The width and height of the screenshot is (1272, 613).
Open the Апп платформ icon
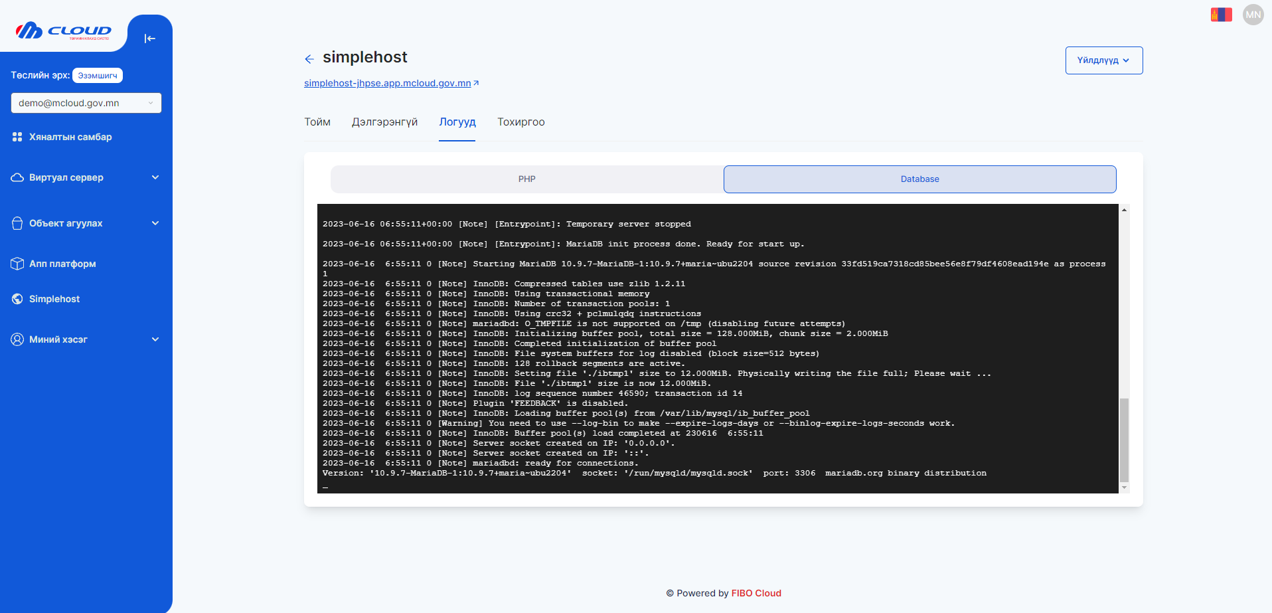pos(18,264)
